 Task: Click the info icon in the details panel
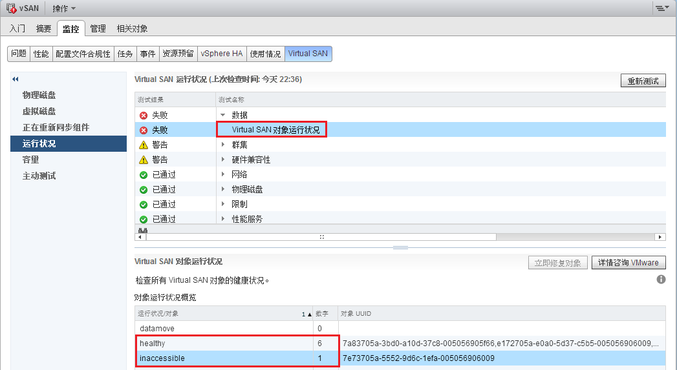point(661,280)
